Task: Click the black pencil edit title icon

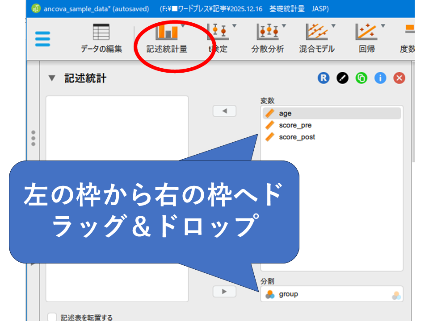Action: [x=342, y=78]
